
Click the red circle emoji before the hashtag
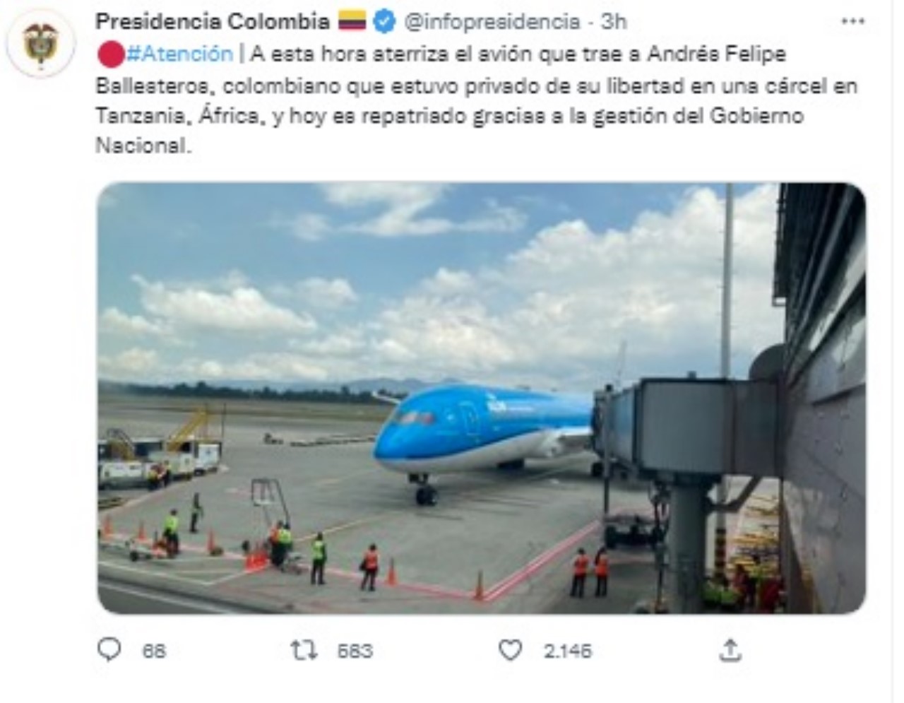point(110,54)
